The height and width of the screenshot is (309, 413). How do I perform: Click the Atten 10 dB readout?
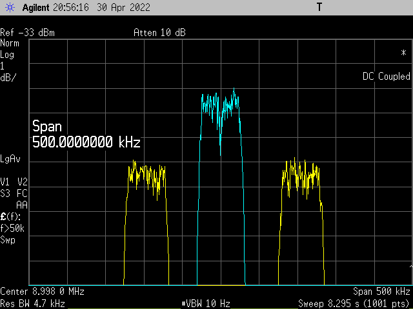point(159,33)
